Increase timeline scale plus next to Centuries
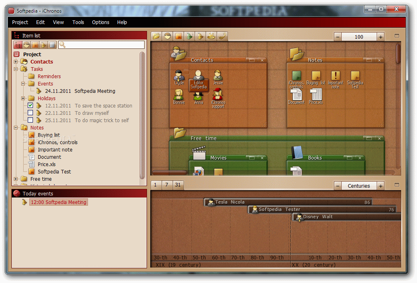 click(x=381, y=186)
